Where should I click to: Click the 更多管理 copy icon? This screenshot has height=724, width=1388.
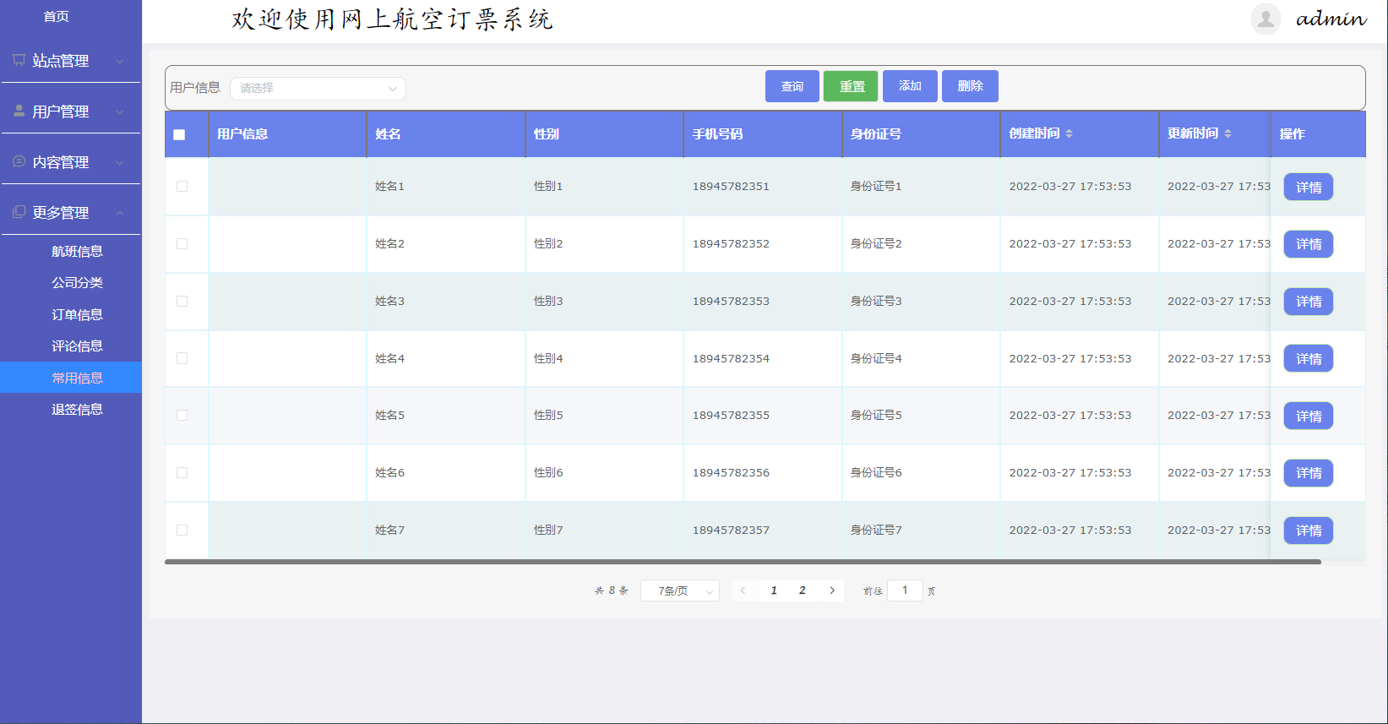(19, 212)
